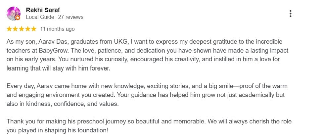This screenshot has width=321, height=139.
Task: Click the third yellow rating star
Action: 22,29
